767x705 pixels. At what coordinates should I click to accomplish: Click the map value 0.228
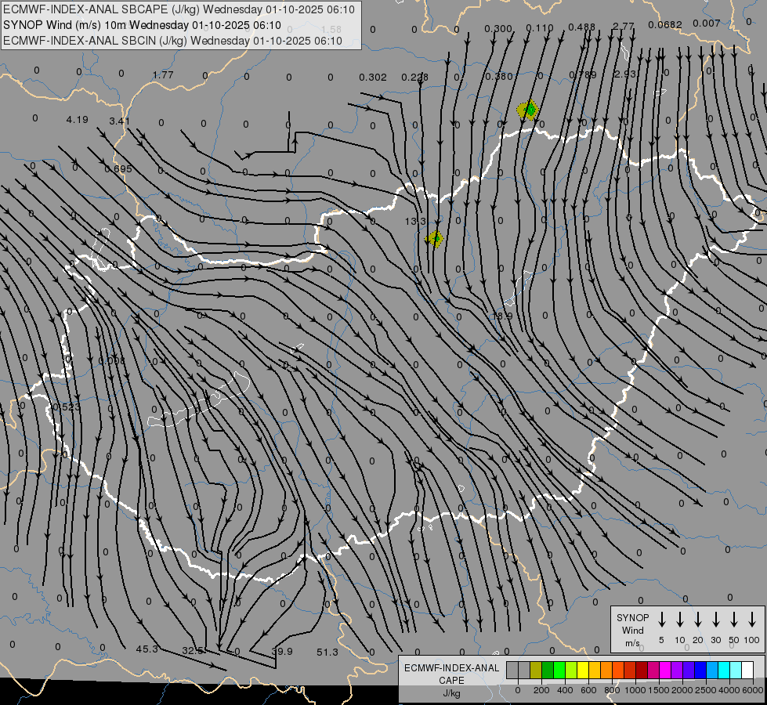pyautogui.click(x=414, y=78)
